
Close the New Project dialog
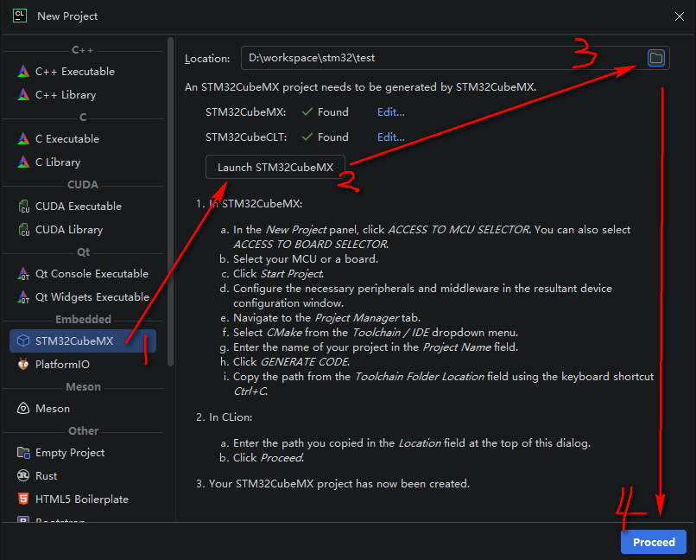tap(679, 16)
